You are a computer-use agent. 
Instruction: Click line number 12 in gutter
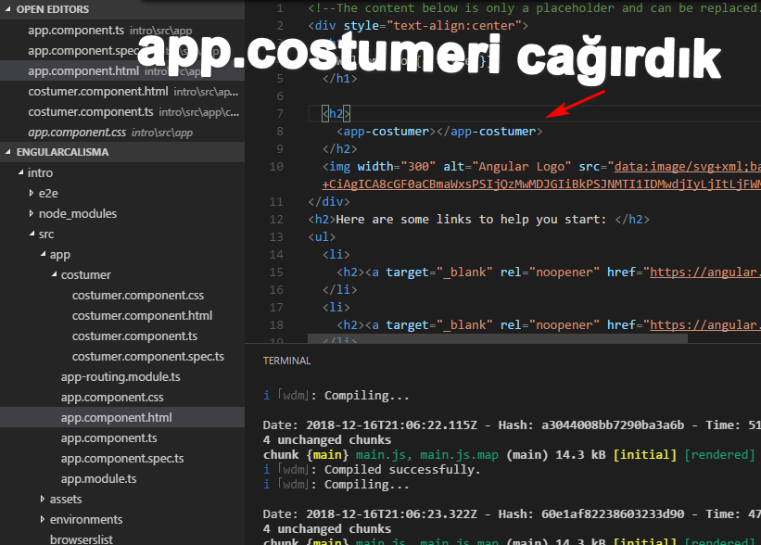(276, 220)
